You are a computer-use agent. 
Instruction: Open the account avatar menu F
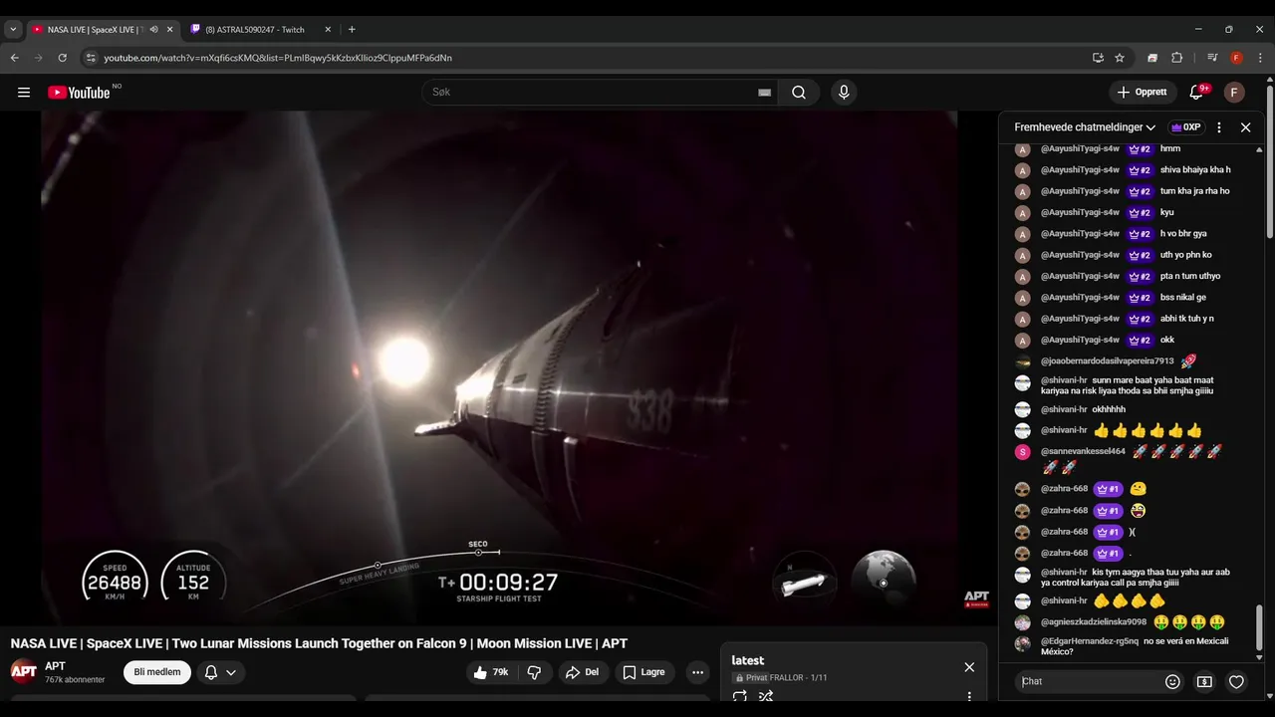(x=1234, y=93)
